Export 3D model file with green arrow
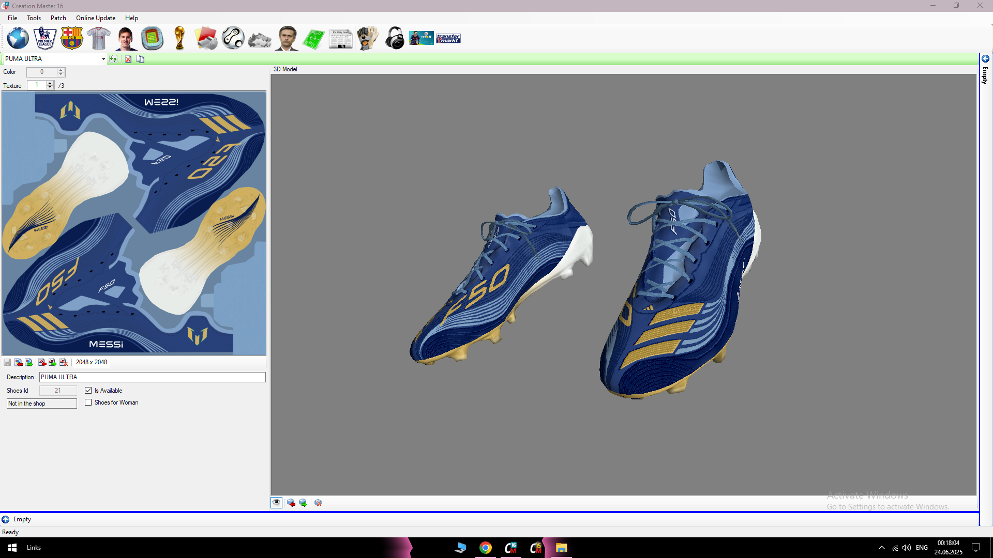993x558 pixels. click(53, 362)
